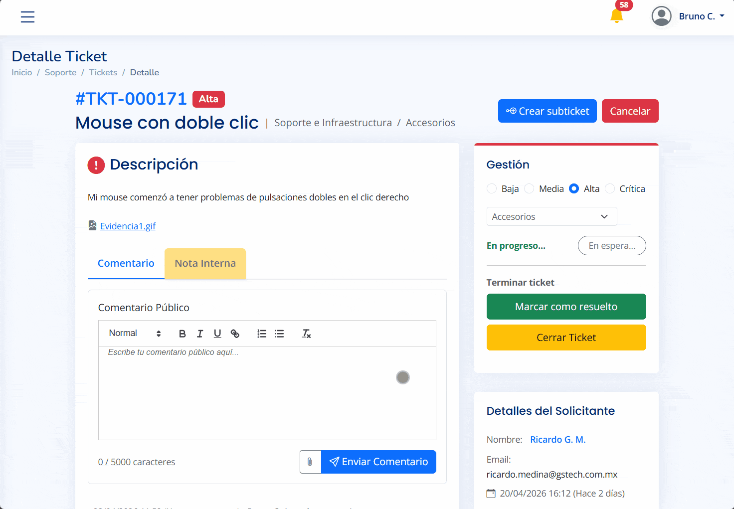Select Baja priority radio button
734x509 pixels.
pos(492,188)
